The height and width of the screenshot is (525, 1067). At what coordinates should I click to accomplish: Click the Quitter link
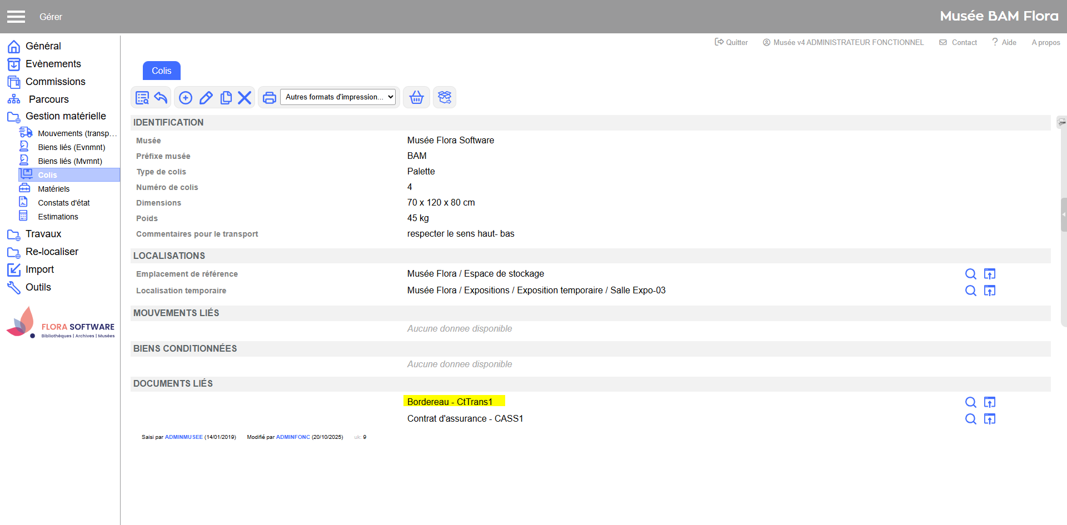click(731, 42)
